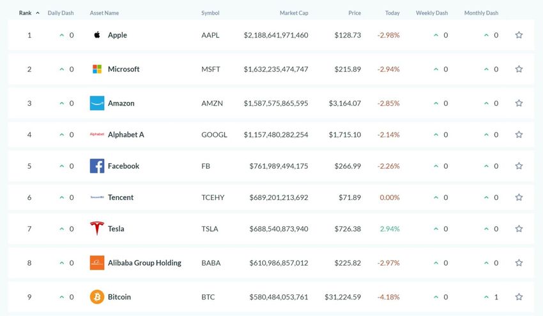Click the Amazon logo icon
Screen dimensions: 543x316
pyautogui.click(x=97, y=103)
